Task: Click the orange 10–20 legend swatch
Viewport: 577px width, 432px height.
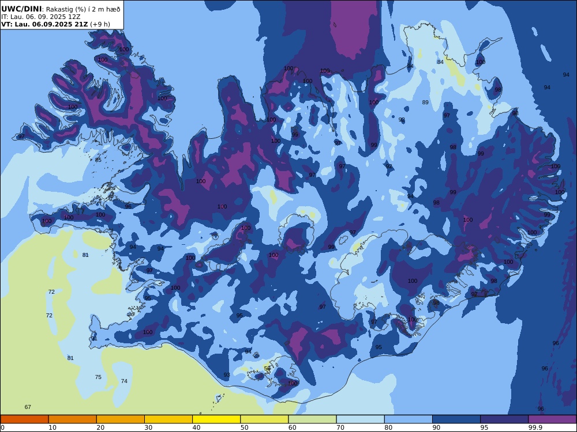Action: coord(73,419)
